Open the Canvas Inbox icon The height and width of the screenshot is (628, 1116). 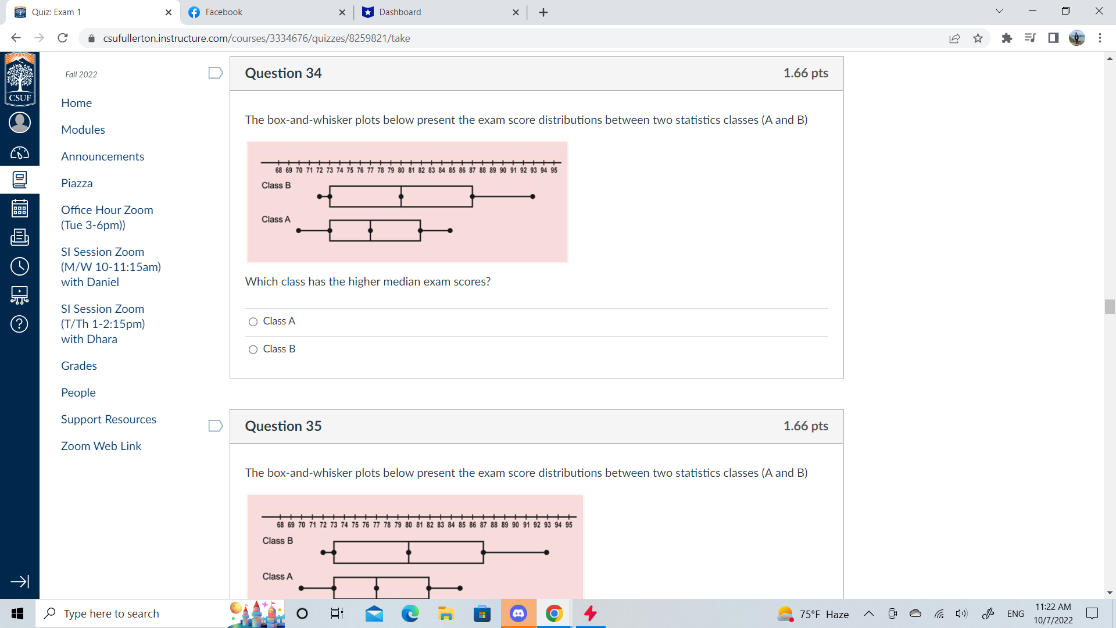tap(20, 237)
